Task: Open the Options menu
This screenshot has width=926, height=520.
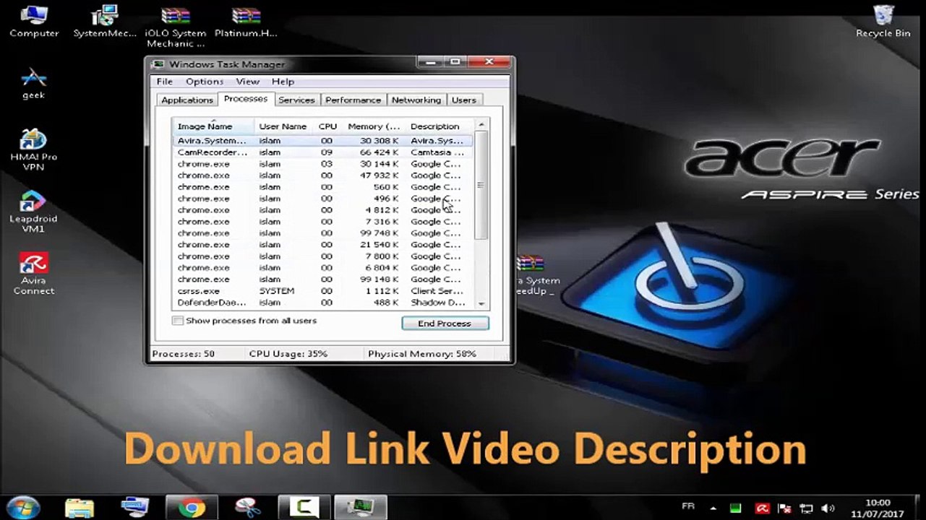Action: pos(205,82)
